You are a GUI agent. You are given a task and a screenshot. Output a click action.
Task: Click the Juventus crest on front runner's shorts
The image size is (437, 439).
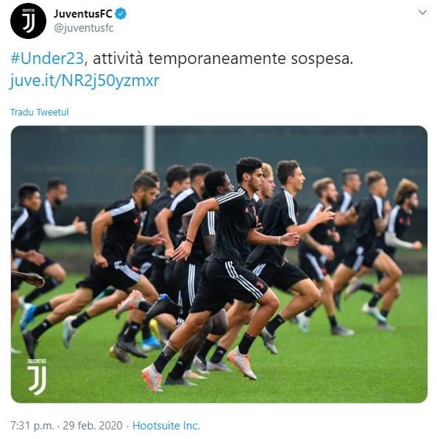pyautogui.click(x=260, y=285)
